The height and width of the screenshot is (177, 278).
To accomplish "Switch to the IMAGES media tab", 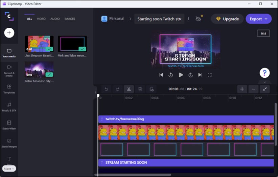I will pyautogui.click(x=70, y=19).
